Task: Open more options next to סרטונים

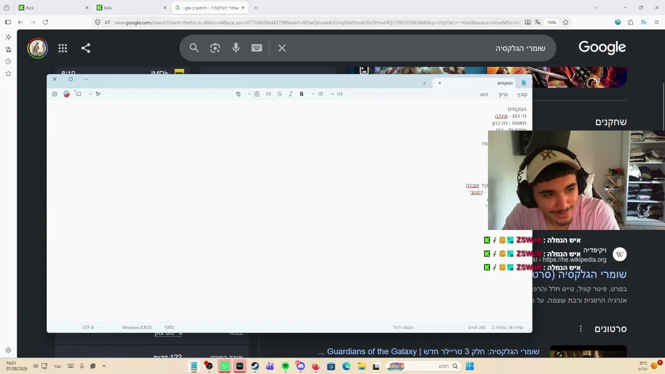Action: pyautogui.click(x=581, y=329)
